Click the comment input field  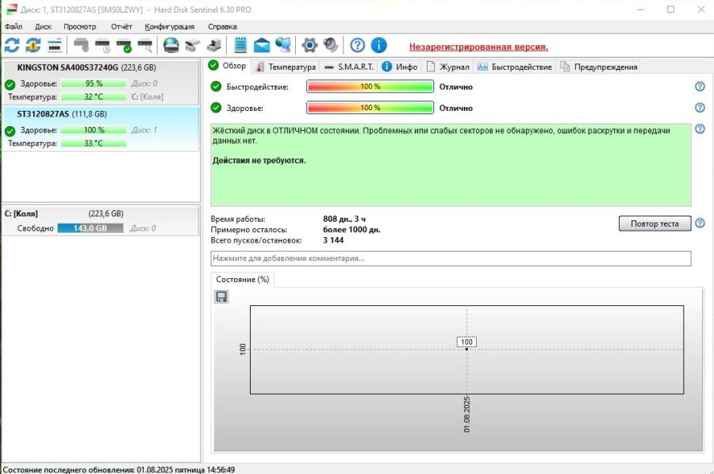[x=451, y=258]
